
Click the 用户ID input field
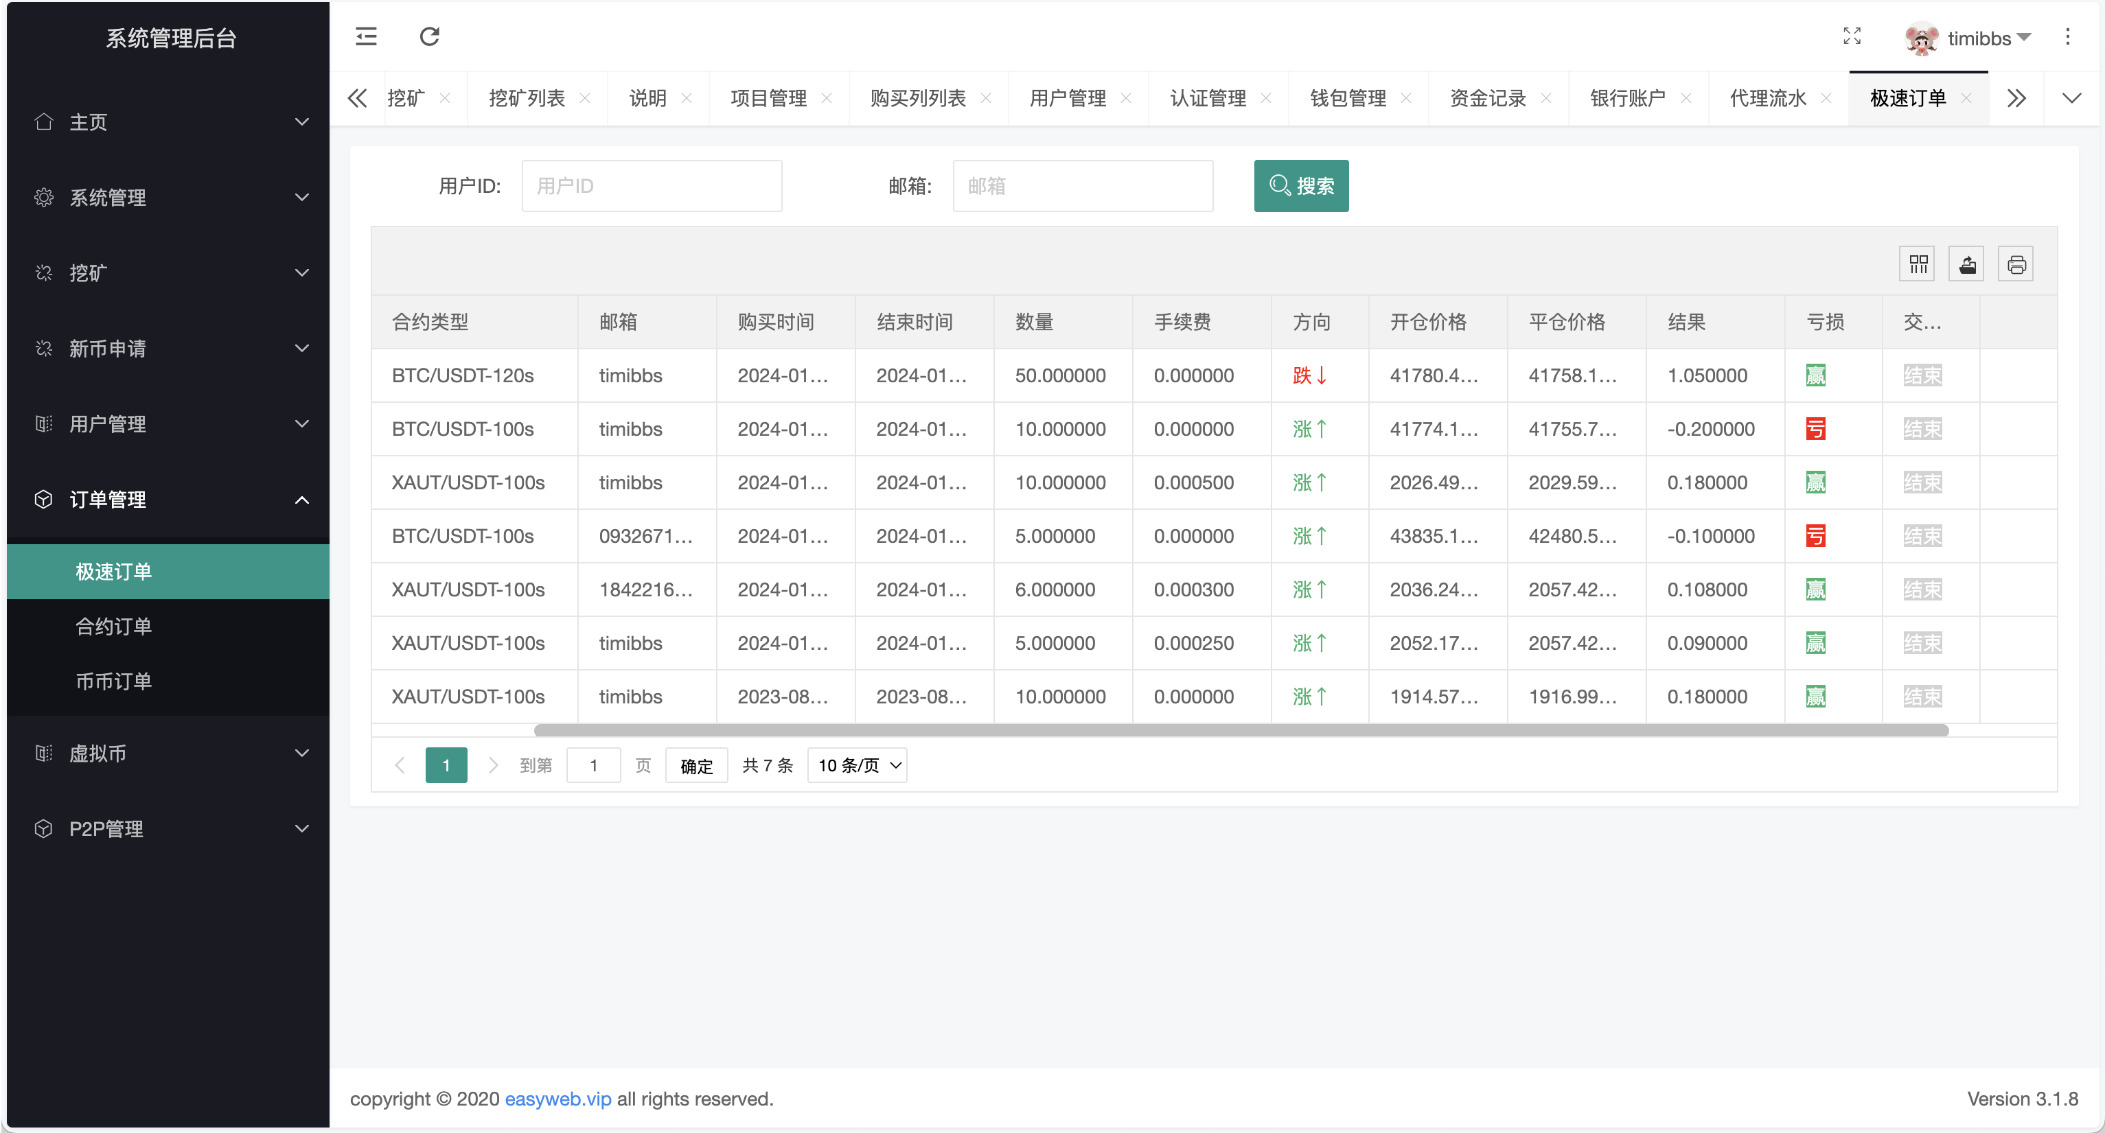pos(652,185)
